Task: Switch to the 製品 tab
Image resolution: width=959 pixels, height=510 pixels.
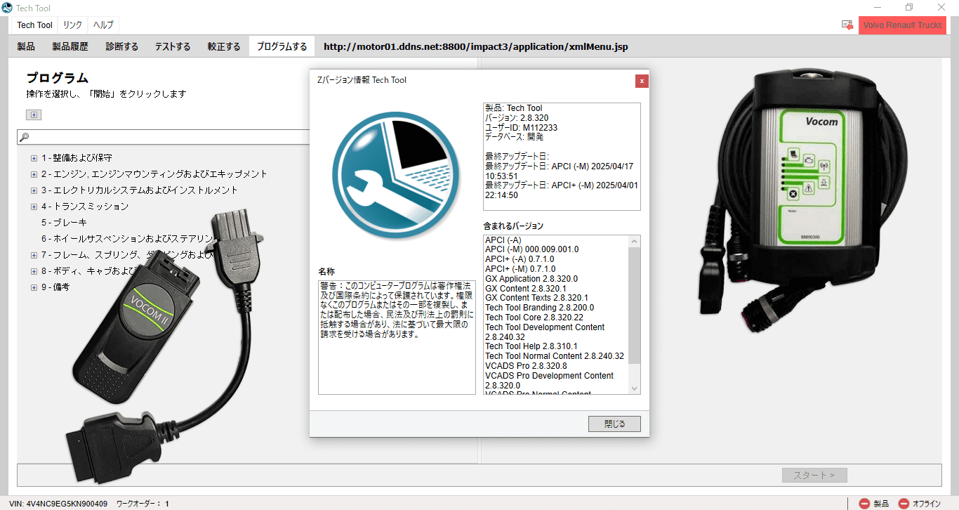Action: pos(26,47)
